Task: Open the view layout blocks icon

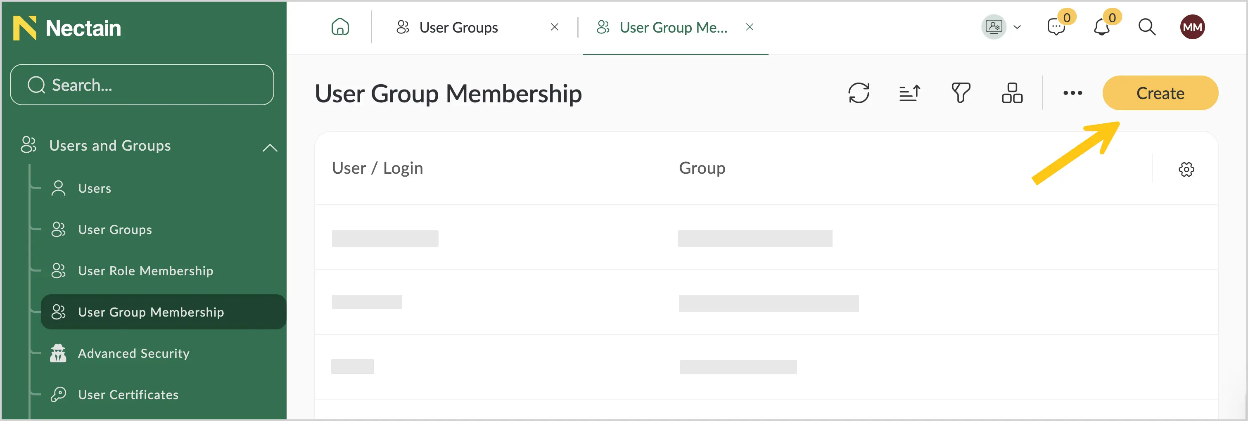Action: [x=1012, y=93]
